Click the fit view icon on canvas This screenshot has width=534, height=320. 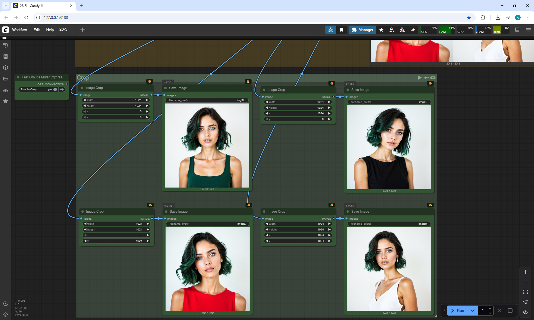525,292
